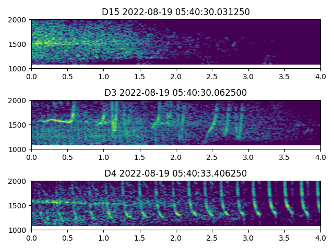Click the D3 2022-08-19 05:40:30.062500 title
Image resolution: width=334 pixels, height=250 pixels.
(x=175, y=93)
